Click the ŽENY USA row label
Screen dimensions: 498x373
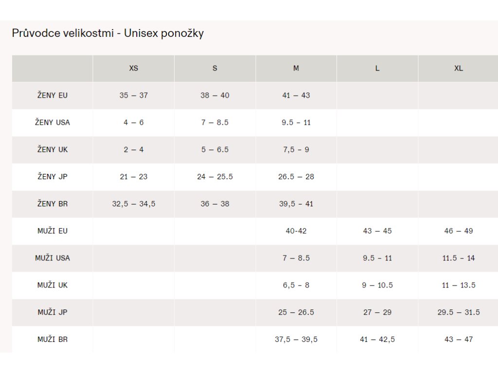coord(53,122)
